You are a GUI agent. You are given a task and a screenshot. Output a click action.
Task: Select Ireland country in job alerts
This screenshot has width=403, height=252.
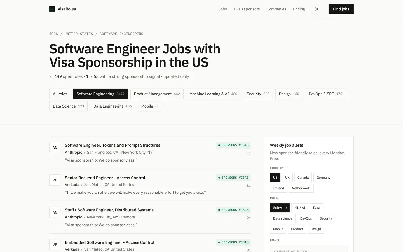coord(278,188)
